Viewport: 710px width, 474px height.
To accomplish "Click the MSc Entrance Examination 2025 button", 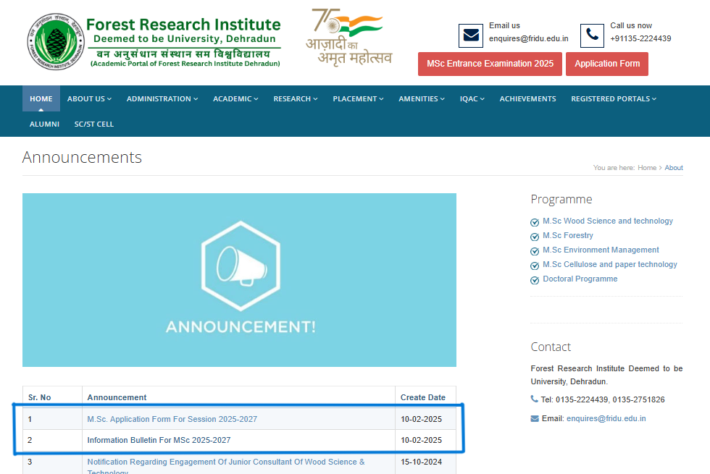I will [x=490, y=64].
